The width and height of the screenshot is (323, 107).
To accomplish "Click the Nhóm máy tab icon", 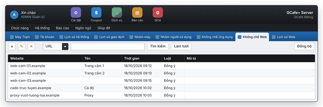I will (x=131, y=37).
